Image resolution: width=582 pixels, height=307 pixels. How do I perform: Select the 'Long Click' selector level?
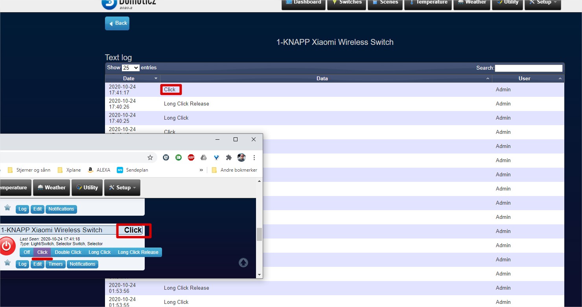coord(99,252)
